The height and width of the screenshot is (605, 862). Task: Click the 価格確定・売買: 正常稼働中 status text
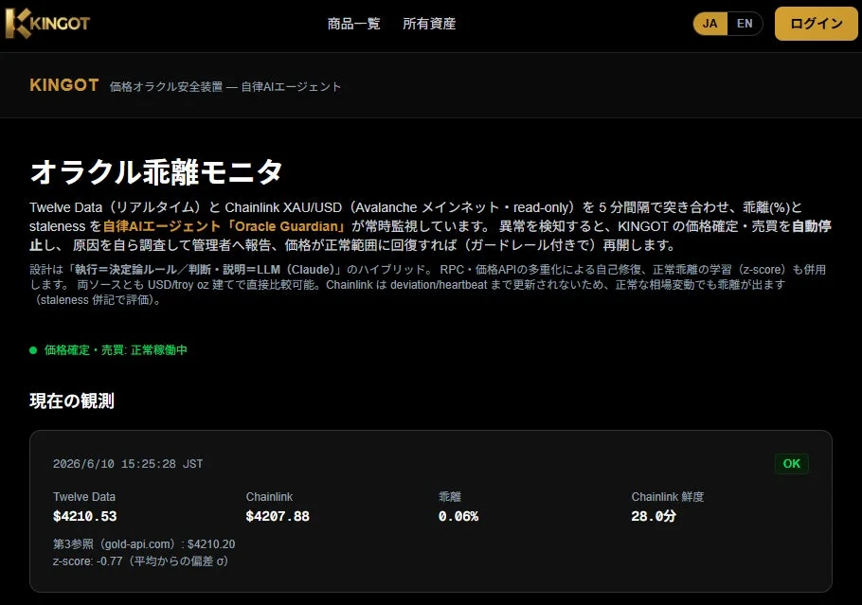116,350
